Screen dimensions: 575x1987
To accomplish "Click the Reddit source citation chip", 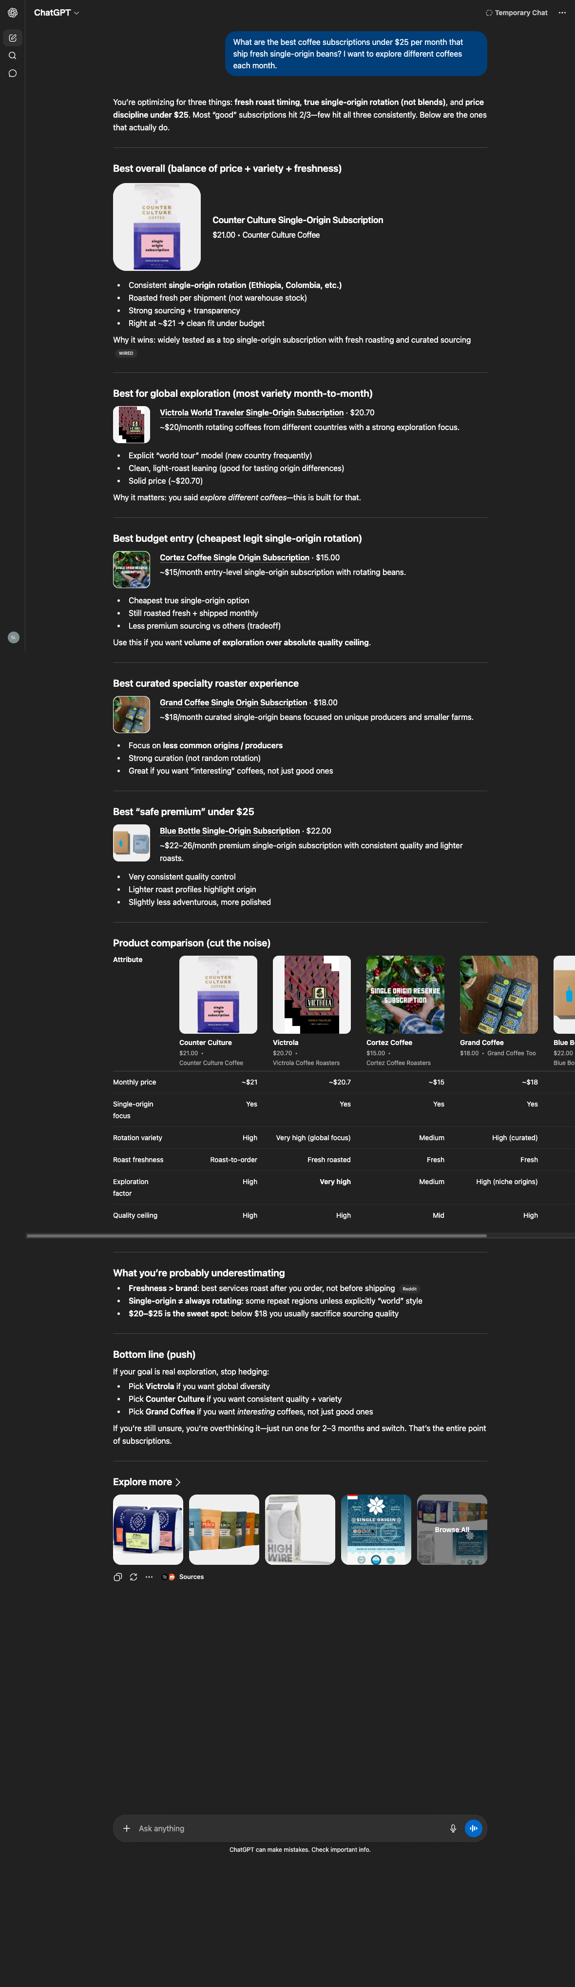I will tap(409, 1289).
